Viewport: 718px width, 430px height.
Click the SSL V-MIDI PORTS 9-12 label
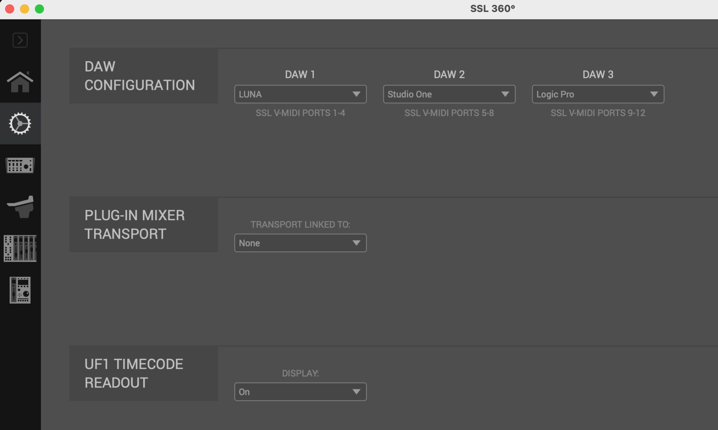click(598, 113)
